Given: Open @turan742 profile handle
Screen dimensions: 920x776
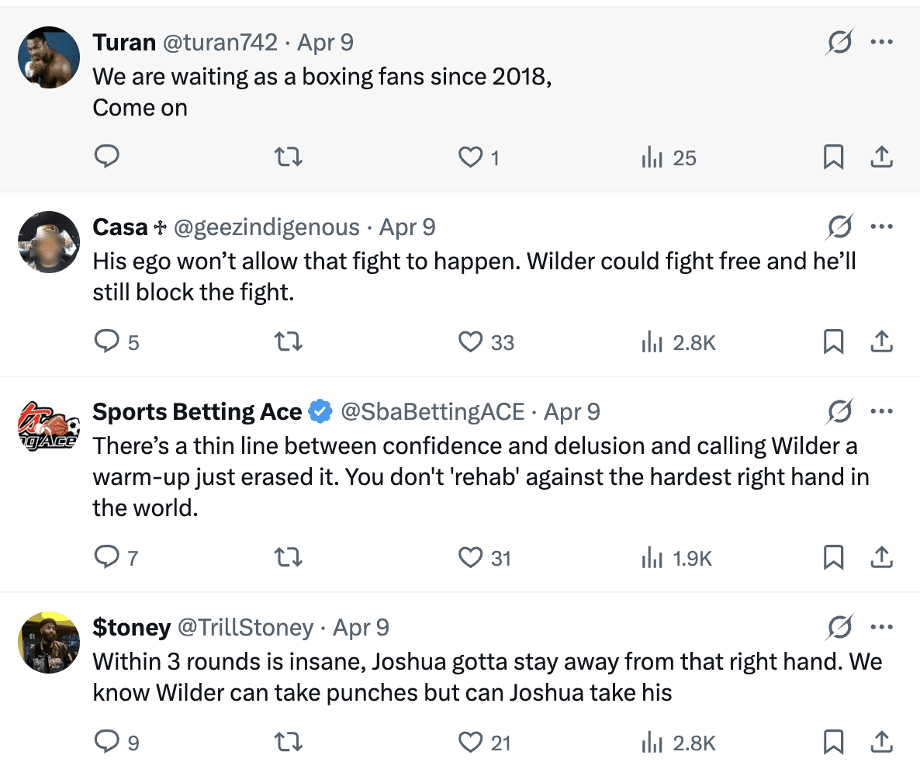Looking at the screenshot, I should click(219, 42).
